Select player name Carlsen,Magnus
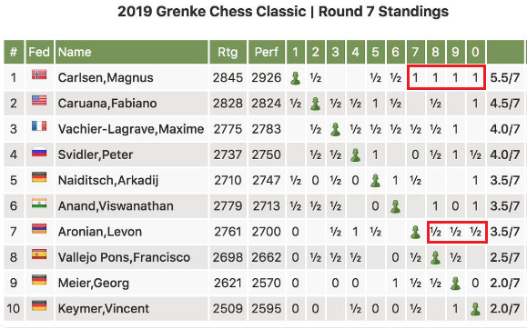The width and height of the screenshot is (527, 329). tap(106, 78)
